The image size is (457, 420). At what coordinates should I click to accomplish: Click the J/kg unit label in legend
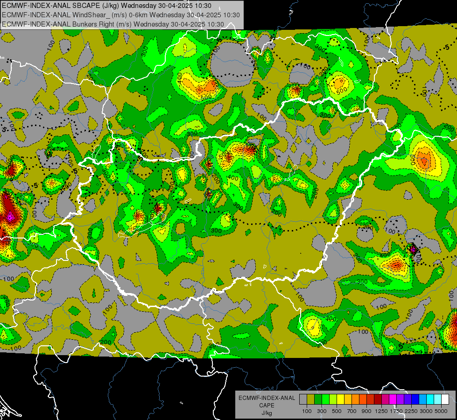point(267,413)
